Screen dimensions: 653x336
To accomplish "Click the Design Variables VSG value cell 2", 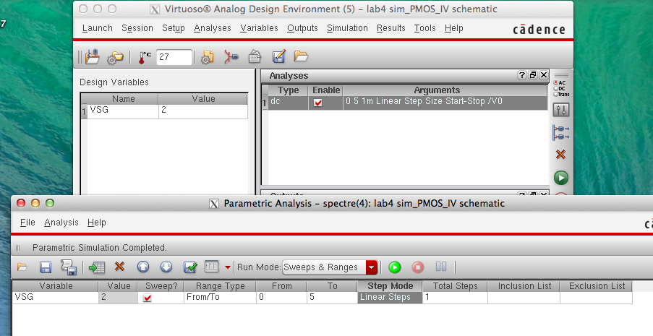I will pyautogui.click(x=202, y=111).
